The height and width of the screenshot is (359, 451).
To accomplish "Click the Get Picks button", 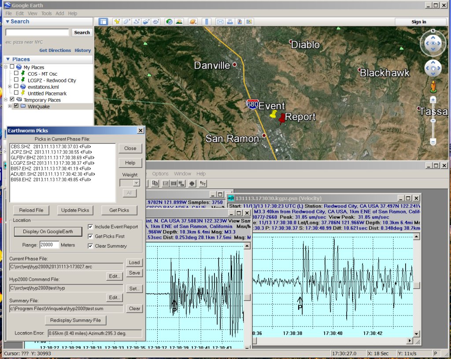I will click(119, 210).
